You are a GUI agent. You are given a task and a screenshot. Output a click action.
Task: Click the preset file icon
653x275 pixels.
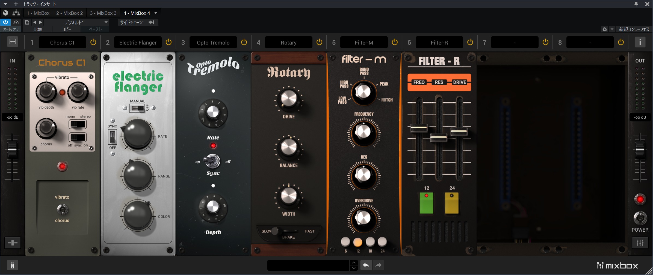tap(27, 22)
